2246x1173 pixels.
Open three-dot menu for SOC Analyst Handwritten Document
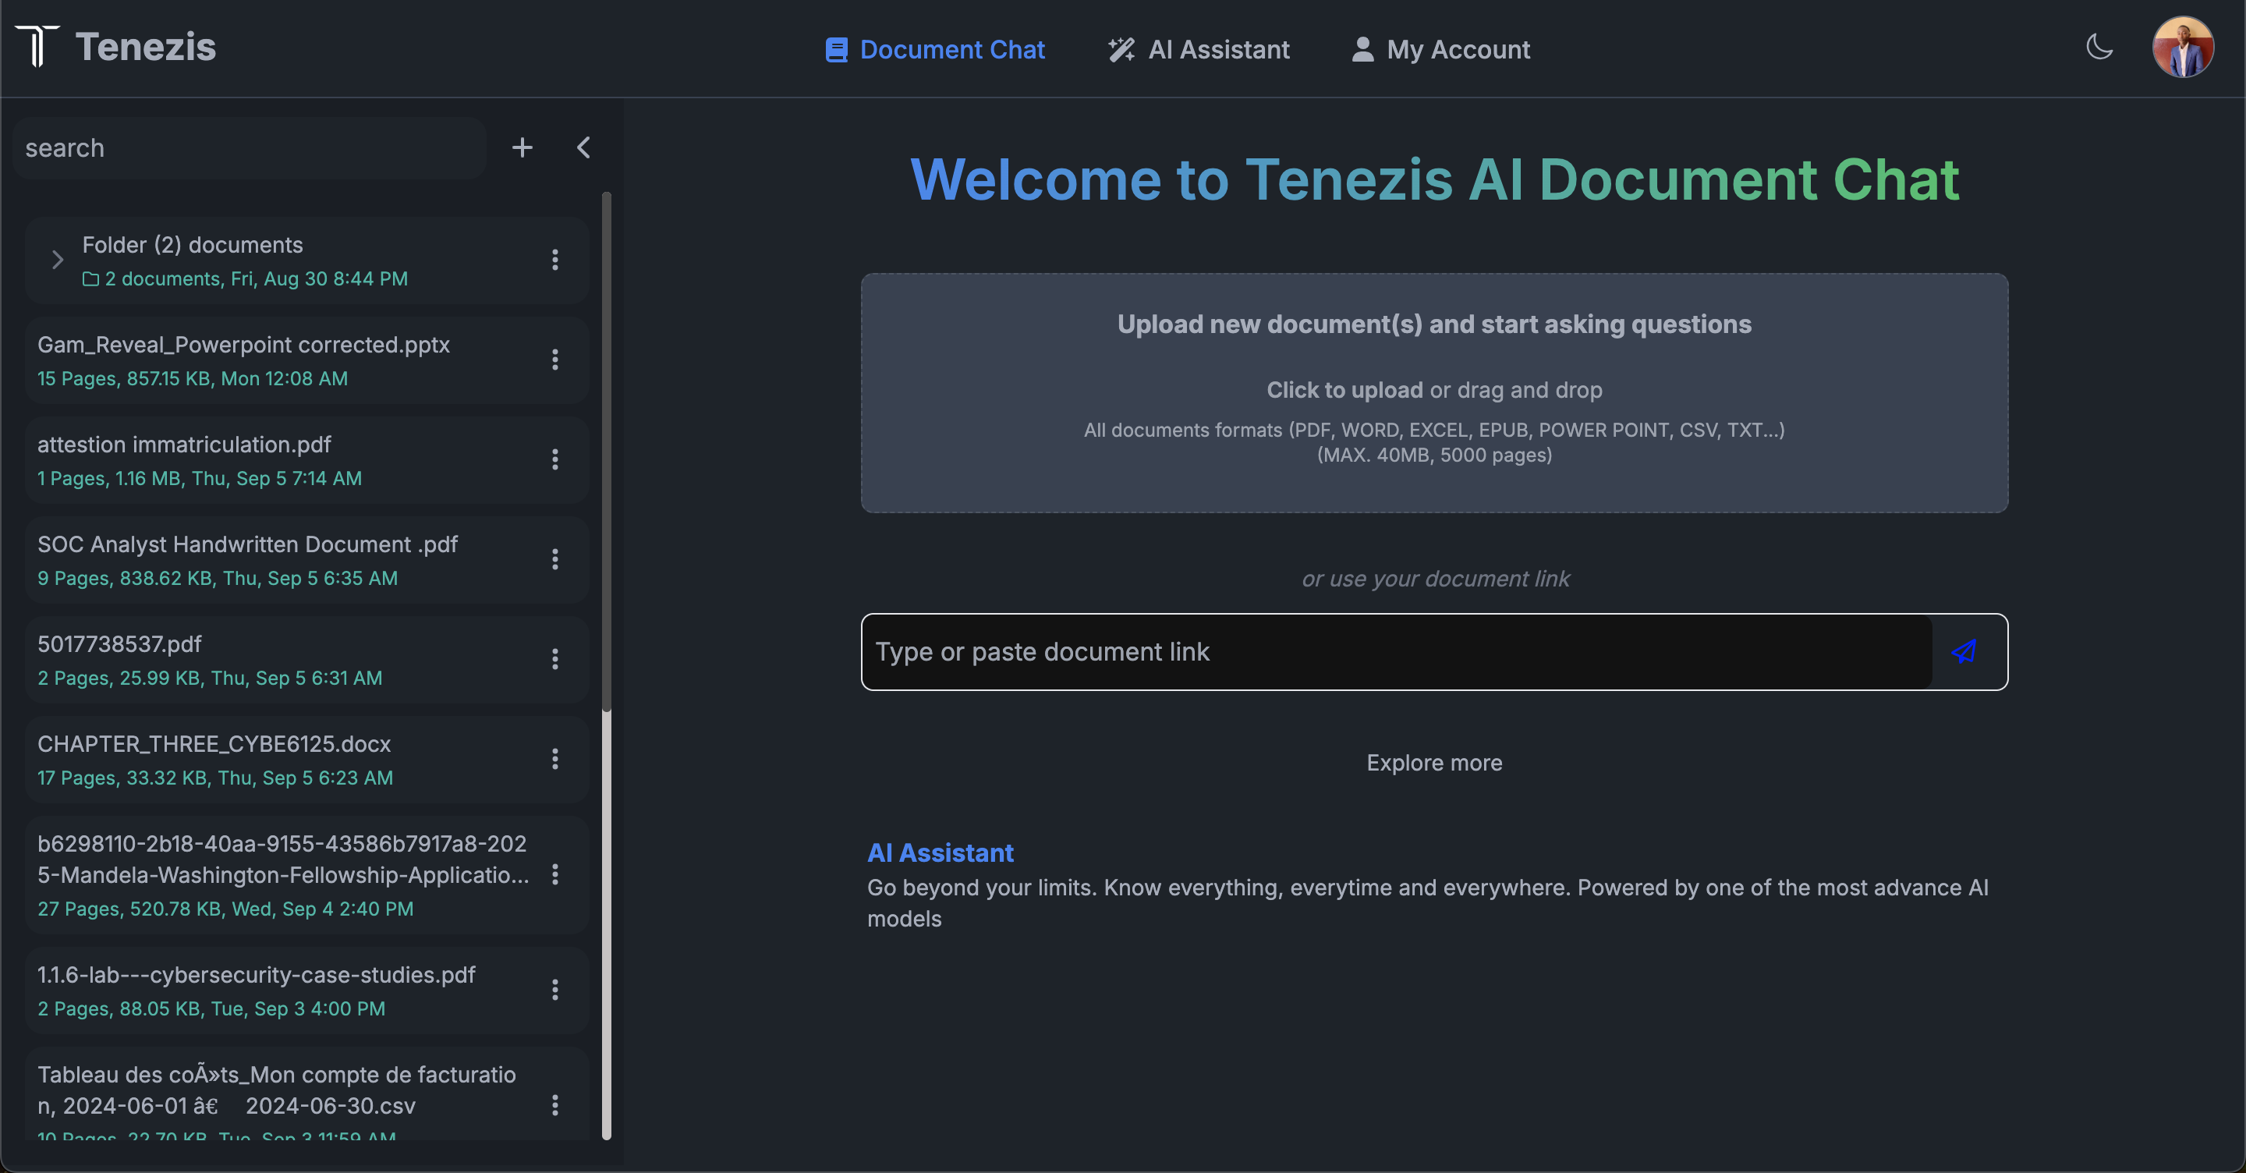[554, 559]
